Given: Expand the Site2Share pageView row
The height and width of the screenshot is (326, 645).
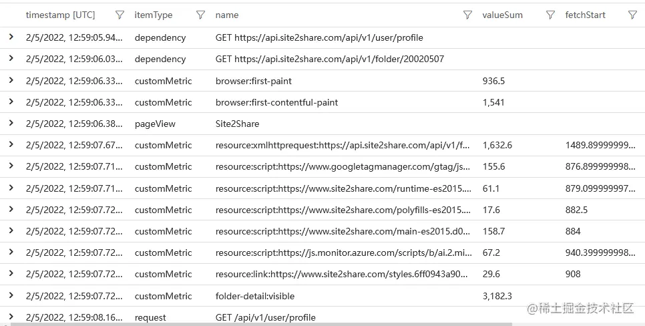Looking at the screenshot, I should [11, 124].
